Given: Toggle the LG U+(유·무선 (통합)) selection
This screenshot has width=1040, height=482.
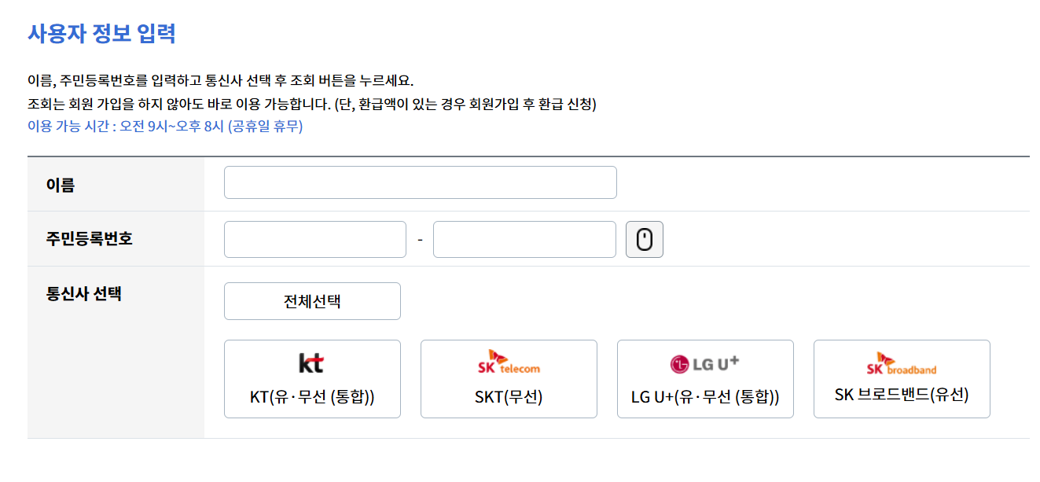Looking at the screenshot, I should (704, 378).
